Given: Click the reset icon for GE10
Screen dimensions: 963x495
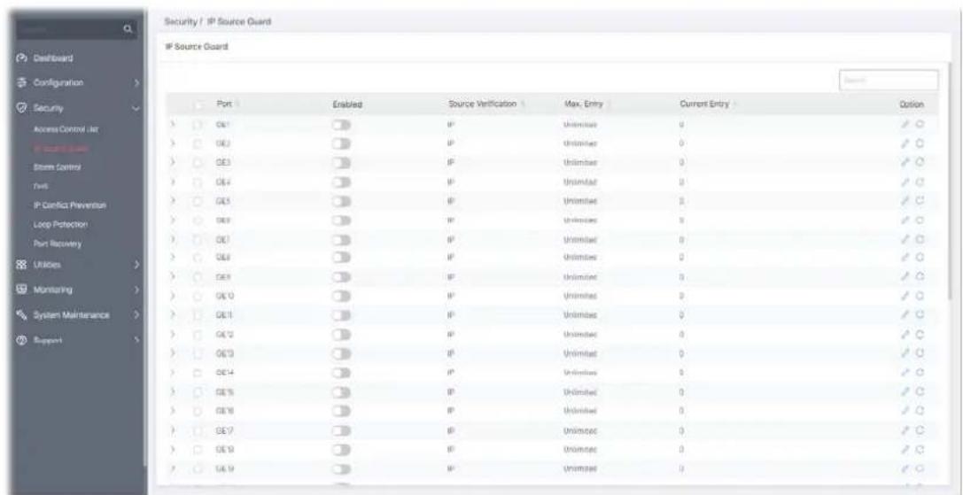Looking at the screenshot, I should tap(920, 296).
